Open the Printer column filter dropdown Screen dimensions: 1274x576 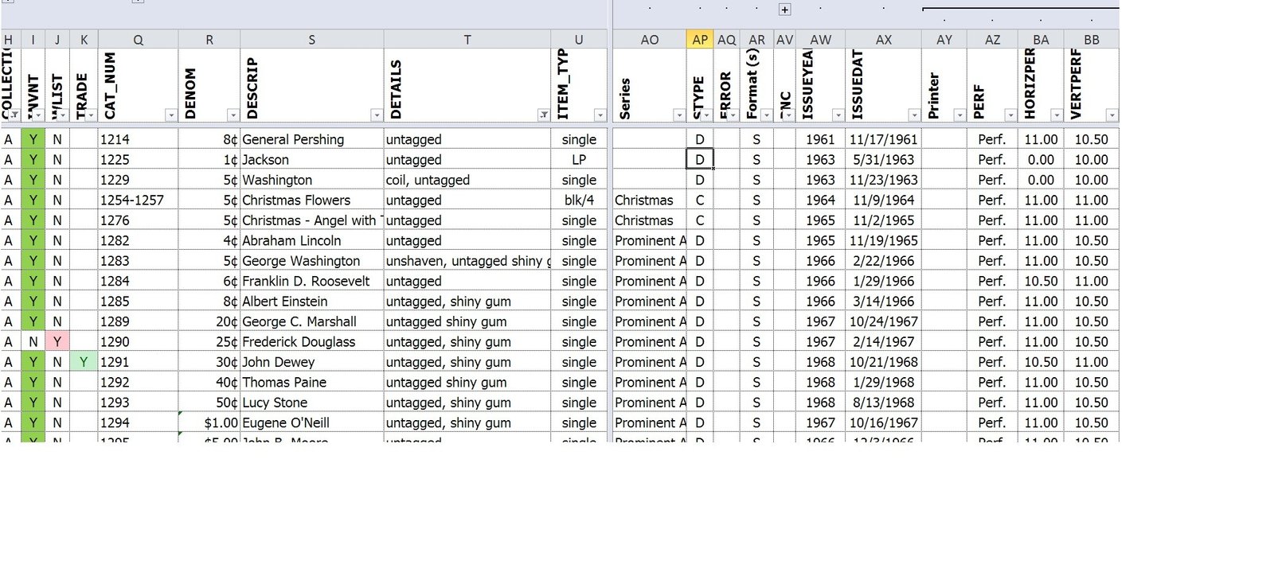[959, 115]
